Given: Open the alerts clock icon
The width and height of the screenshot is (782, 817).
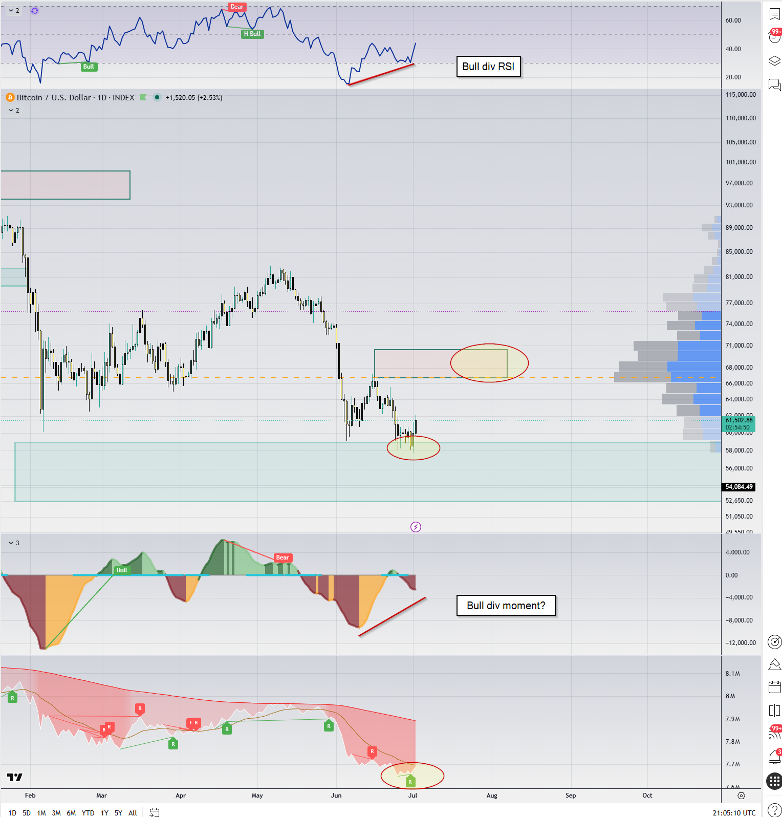Looking at the screenshot, I should pos(774,37).
